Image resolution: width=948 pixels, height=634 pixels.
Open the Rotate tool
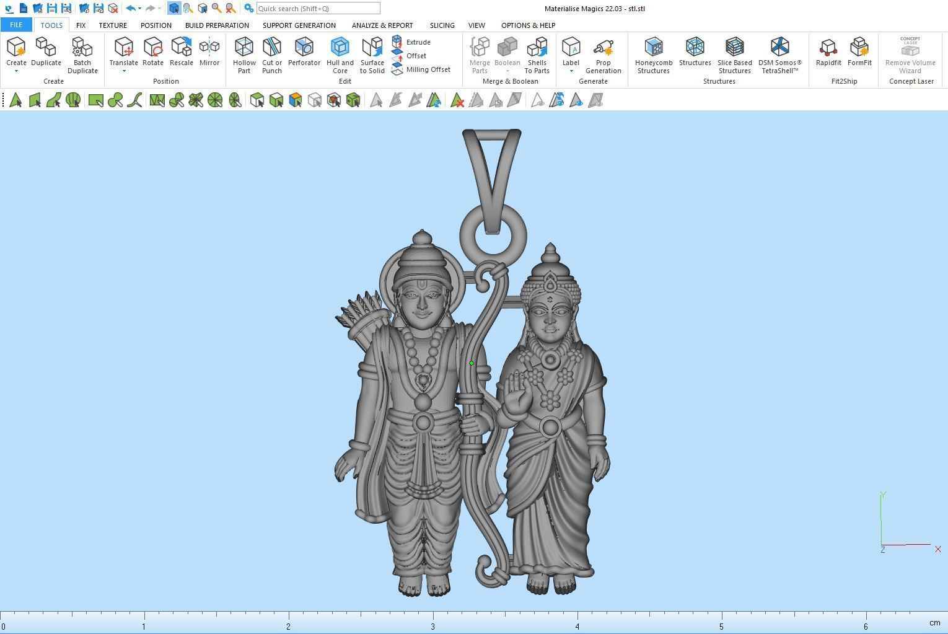153,51
